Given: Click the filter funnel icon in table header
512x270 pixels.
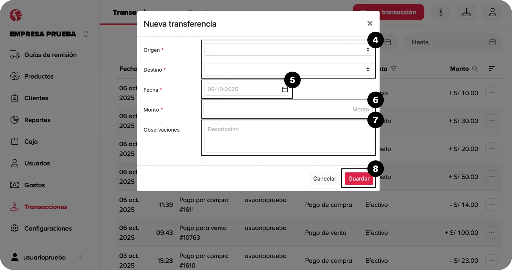Looking at the screenshot, I should coord(394,69).
